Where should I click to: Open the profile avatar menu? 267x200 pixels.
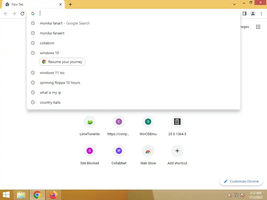click(253, 14)
